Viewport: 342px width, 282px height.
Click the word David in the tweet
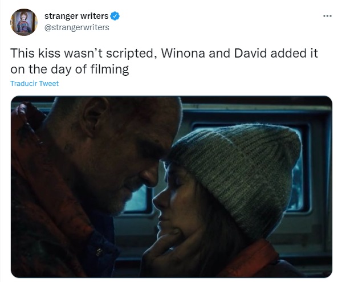[250, 53]
